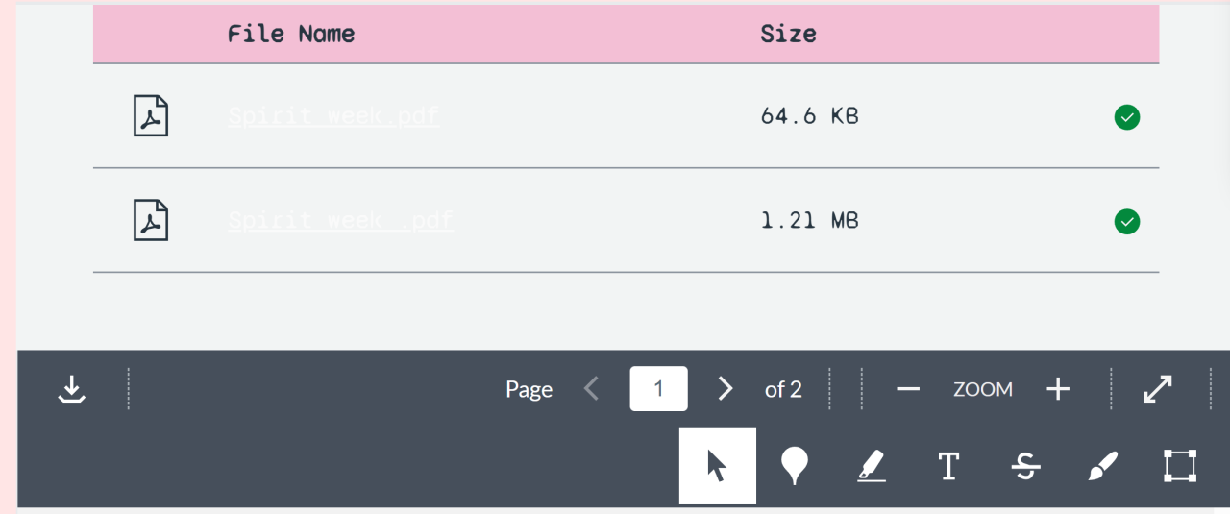
Task: Select the text annotation tool
Action: tap(948, 466)
